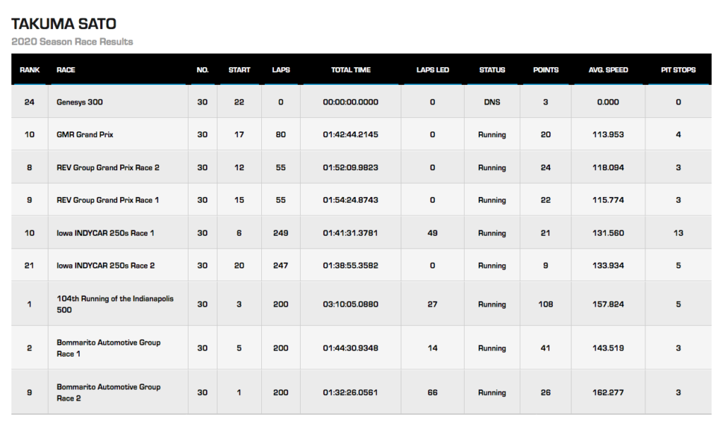Click REV Group Grand Prix Race 2
Screen dimensions: 723x426
tap(108, 167)
